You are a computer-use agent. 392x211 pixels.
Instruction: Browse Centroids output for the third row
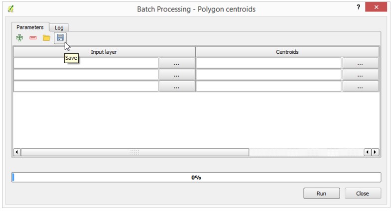[360, 87]
